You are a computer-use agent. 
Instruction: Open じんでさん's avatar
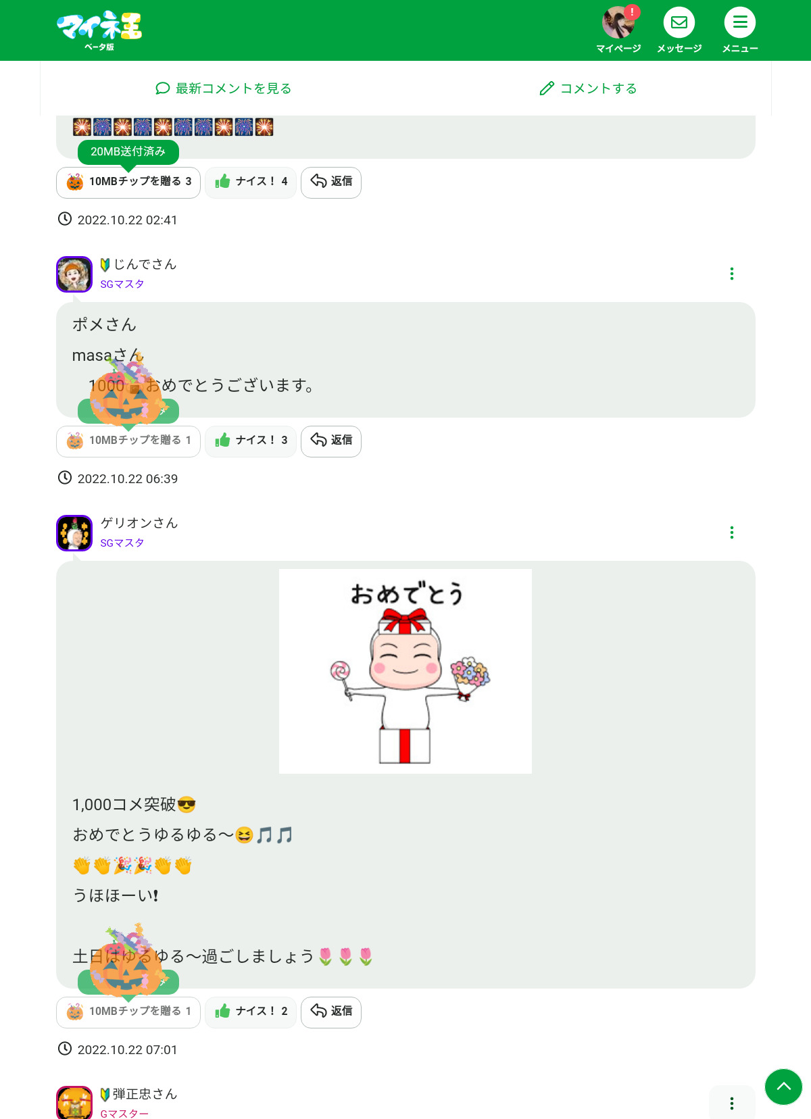[x=74, y=274]
